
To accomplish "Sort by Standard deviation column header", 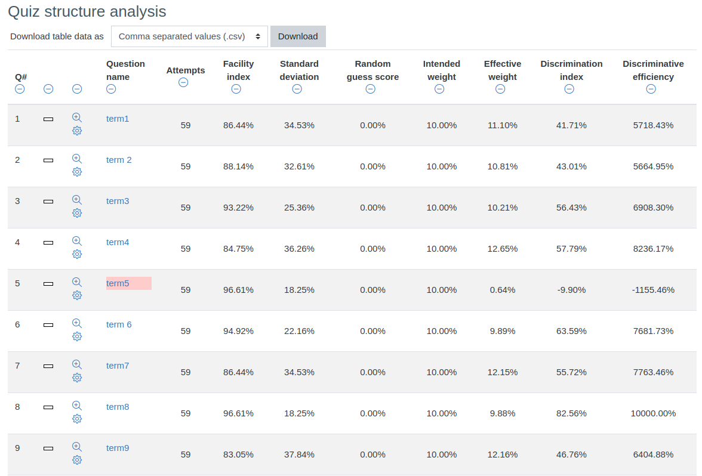I will [299, 70].
